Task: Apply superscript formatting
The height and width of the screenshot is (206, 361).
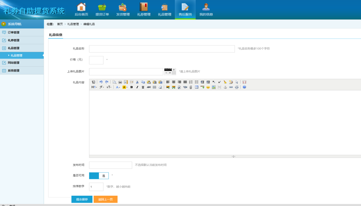Action: [219, 82]
